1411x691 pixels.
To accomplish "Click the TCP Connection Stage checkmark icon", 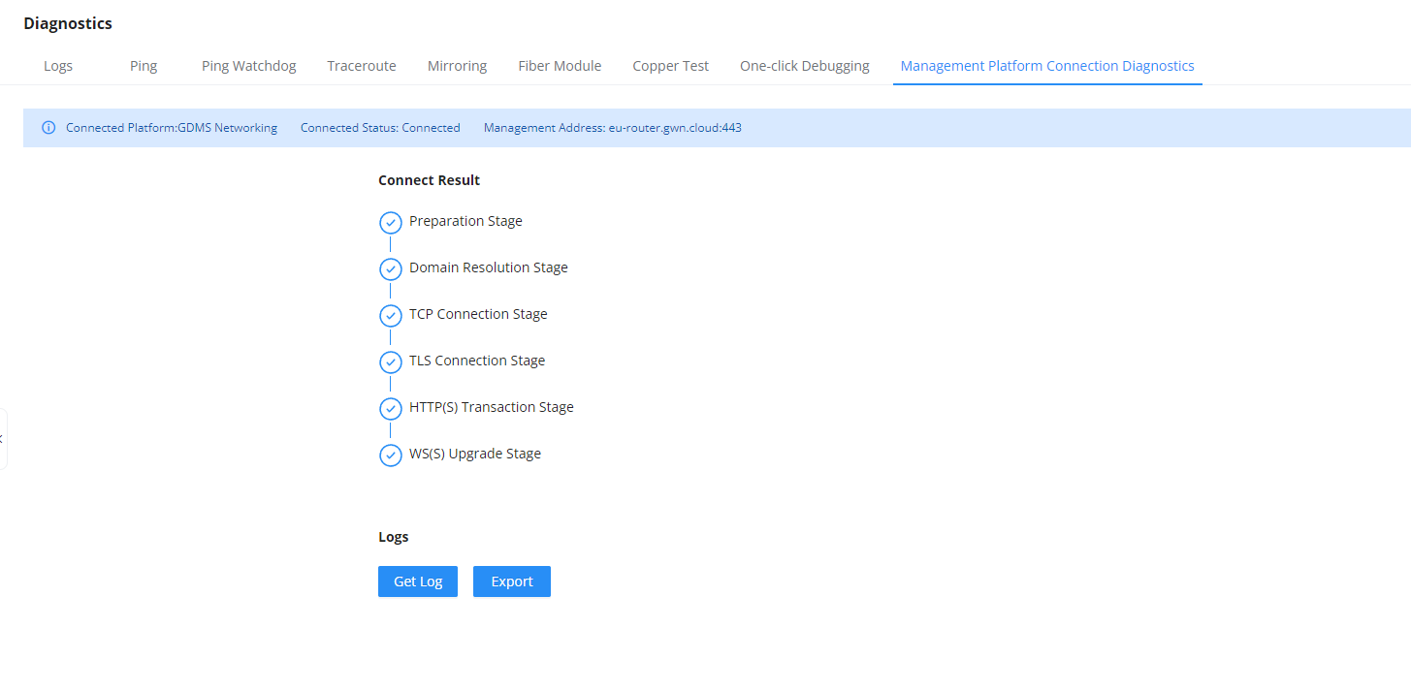I will [390, 316].
